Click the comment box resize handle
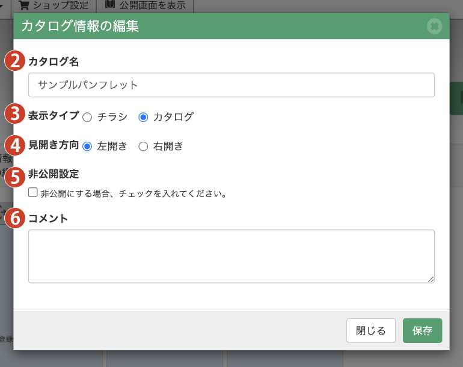This screenshot has width=463, height=367. point(431,279)
